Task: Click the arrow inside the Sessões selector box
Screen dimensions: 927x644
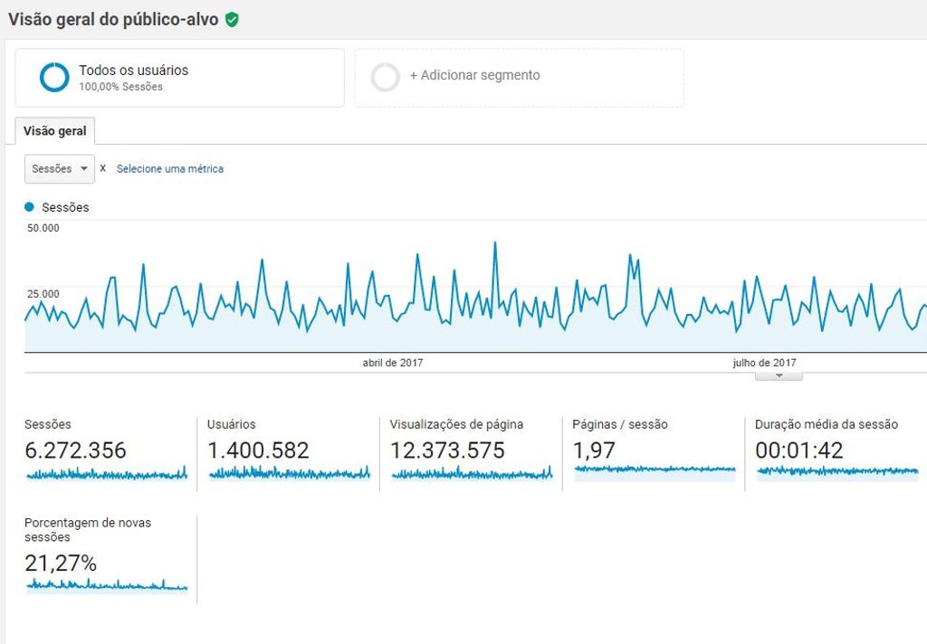Action: [x=83, y=168]
